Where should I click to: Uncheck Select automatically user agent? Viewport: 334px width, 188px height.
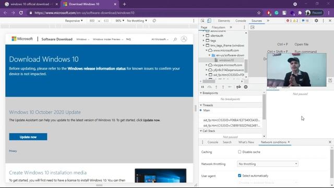pos(240,175)
